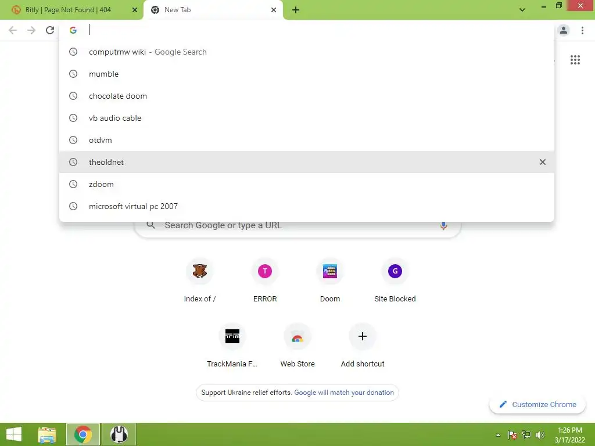Click the Chrome taskbar icon

point(83,434)
